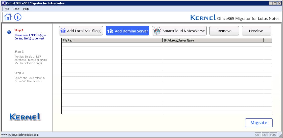The width and height of the screenshot is (283, 138).
Task: Click the Remove button
Action: [x=224, y=31]
